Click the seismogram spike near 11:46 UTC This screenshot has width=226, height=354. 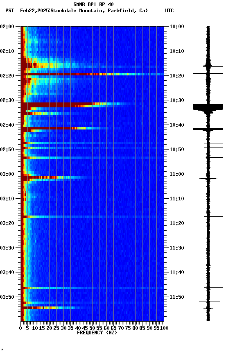click(x=213, y=287)
